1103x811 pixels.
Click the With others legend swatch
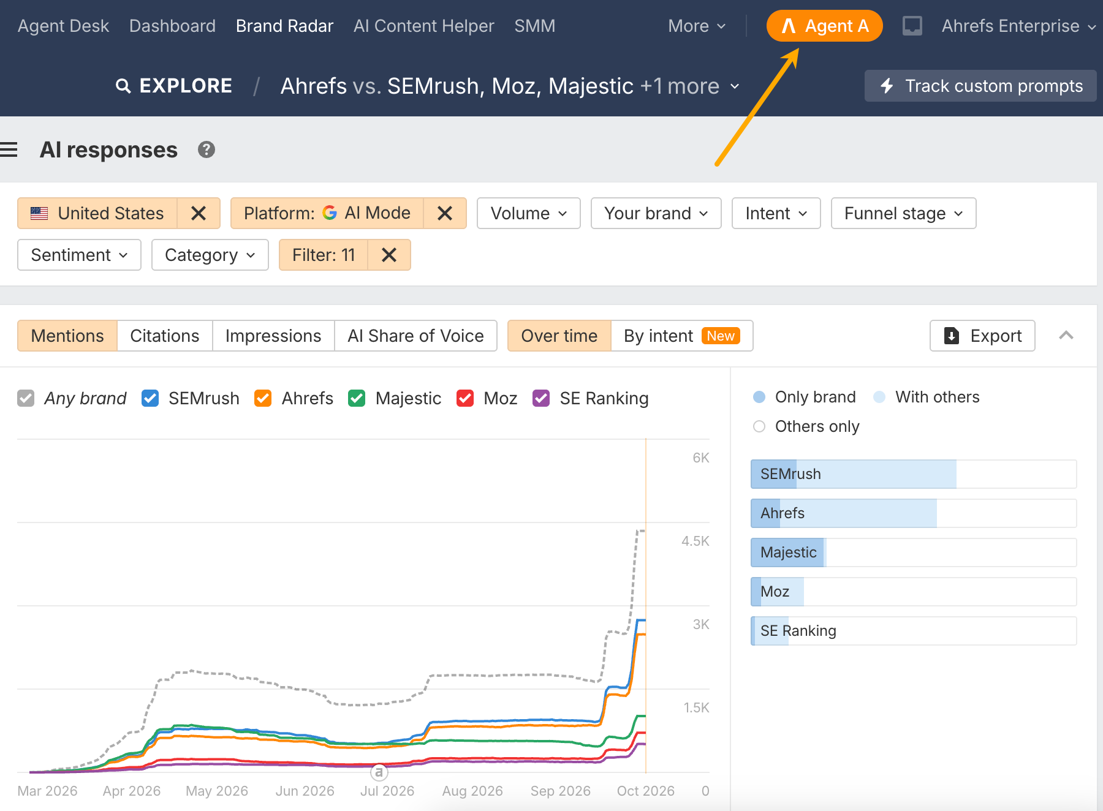[x=879, y=397]
